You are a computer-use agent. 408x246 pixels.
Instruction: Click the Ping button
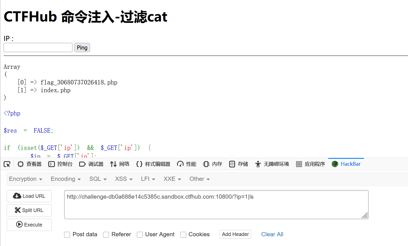[82, 47]
